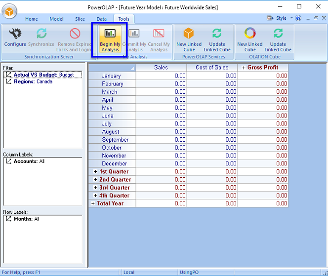Close the inner slice document window

[324, 18]
